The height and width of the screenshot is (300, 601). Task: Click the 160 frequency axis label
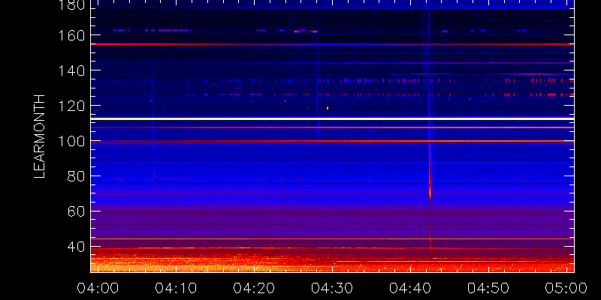click(x=72, y=35)
